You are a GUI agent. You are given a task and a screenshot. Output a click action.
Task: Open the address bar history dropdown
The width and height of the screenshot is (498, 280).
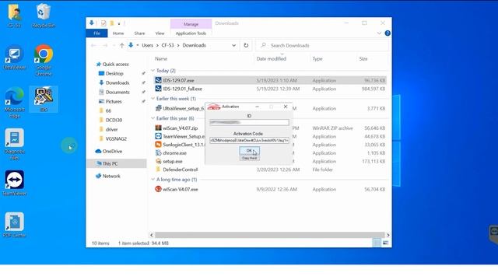pos(233,45)
